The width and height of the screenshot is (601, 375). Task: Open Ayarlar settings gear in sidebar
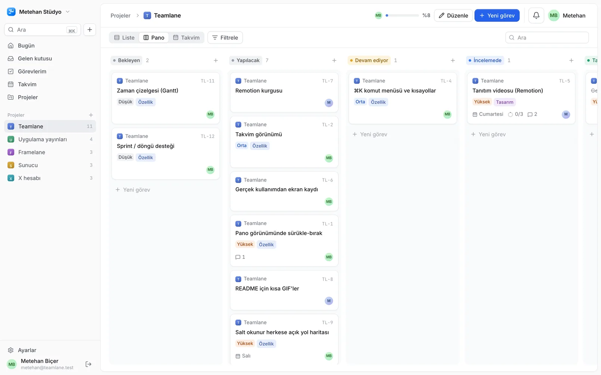[x=11, y=350]
